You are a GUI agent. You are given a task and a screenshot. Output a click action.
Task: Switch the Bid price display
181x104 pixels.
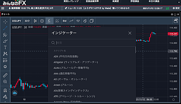[x=64, y=21]
